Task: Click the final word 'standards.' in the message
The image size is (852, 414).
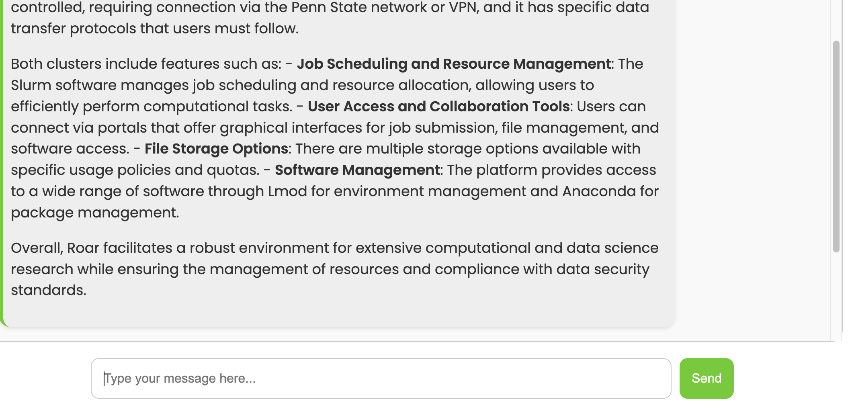Action: click(49, 290)
